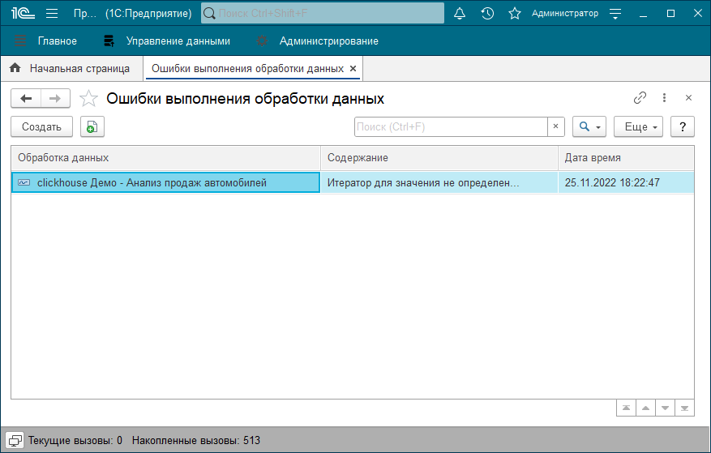Click the database icon beside Управление данными
The width and height of the screenshot is (711, 453).
tap(109, 41)
